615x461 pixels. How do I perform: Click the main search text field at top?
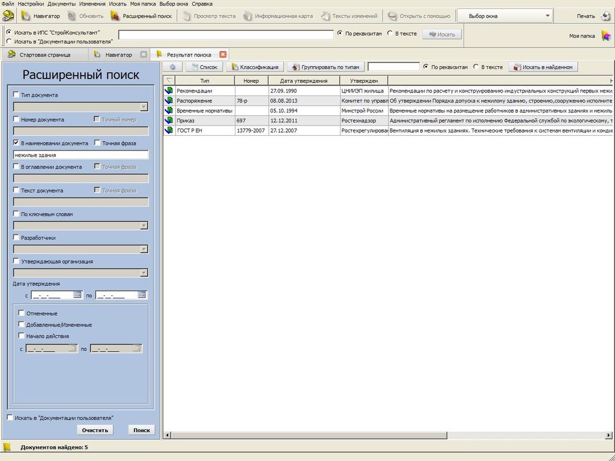click(x=226, y=34)
